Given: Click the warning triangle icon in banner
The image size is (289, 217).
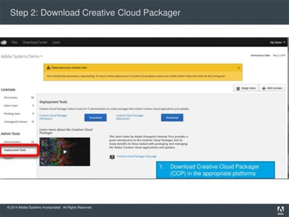Looking at the screenshot, I should pos(49,68).
